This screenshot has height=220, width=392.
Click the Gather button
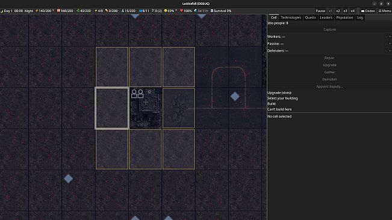[329, 72]
